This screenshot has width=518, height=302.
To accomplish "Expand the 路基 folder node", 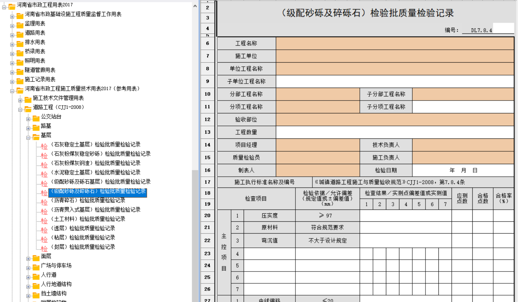I will (28, 128).
